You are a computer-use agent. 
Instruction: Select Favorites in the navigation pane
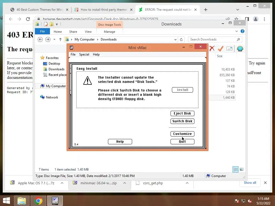coord(52,58)
